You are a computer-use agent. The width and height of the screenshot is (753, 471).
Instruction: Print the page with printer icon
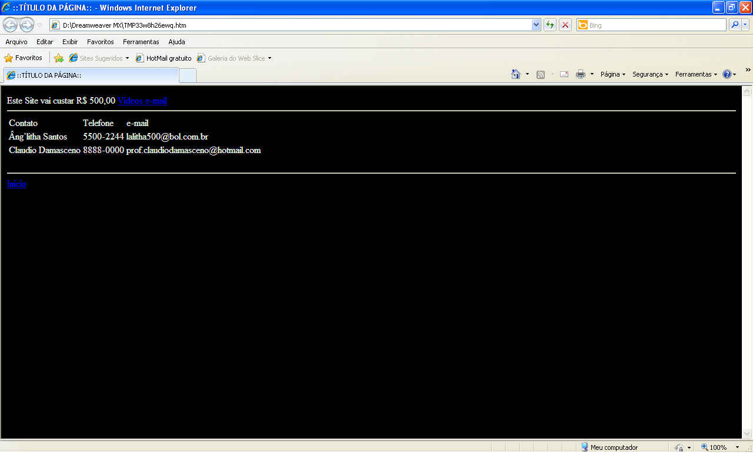[581, 74]
